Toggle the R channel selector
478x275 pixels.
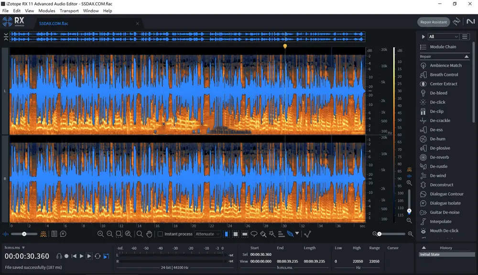(x=5, y=179)
